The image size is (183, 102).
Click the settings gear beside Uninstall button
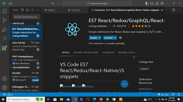coord(120,38)
